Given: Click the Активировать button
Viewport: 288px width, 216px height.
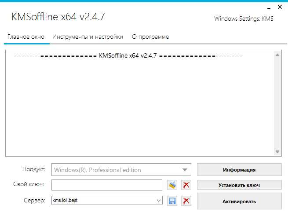Looking at the screenshot, I should pos(239,201).
